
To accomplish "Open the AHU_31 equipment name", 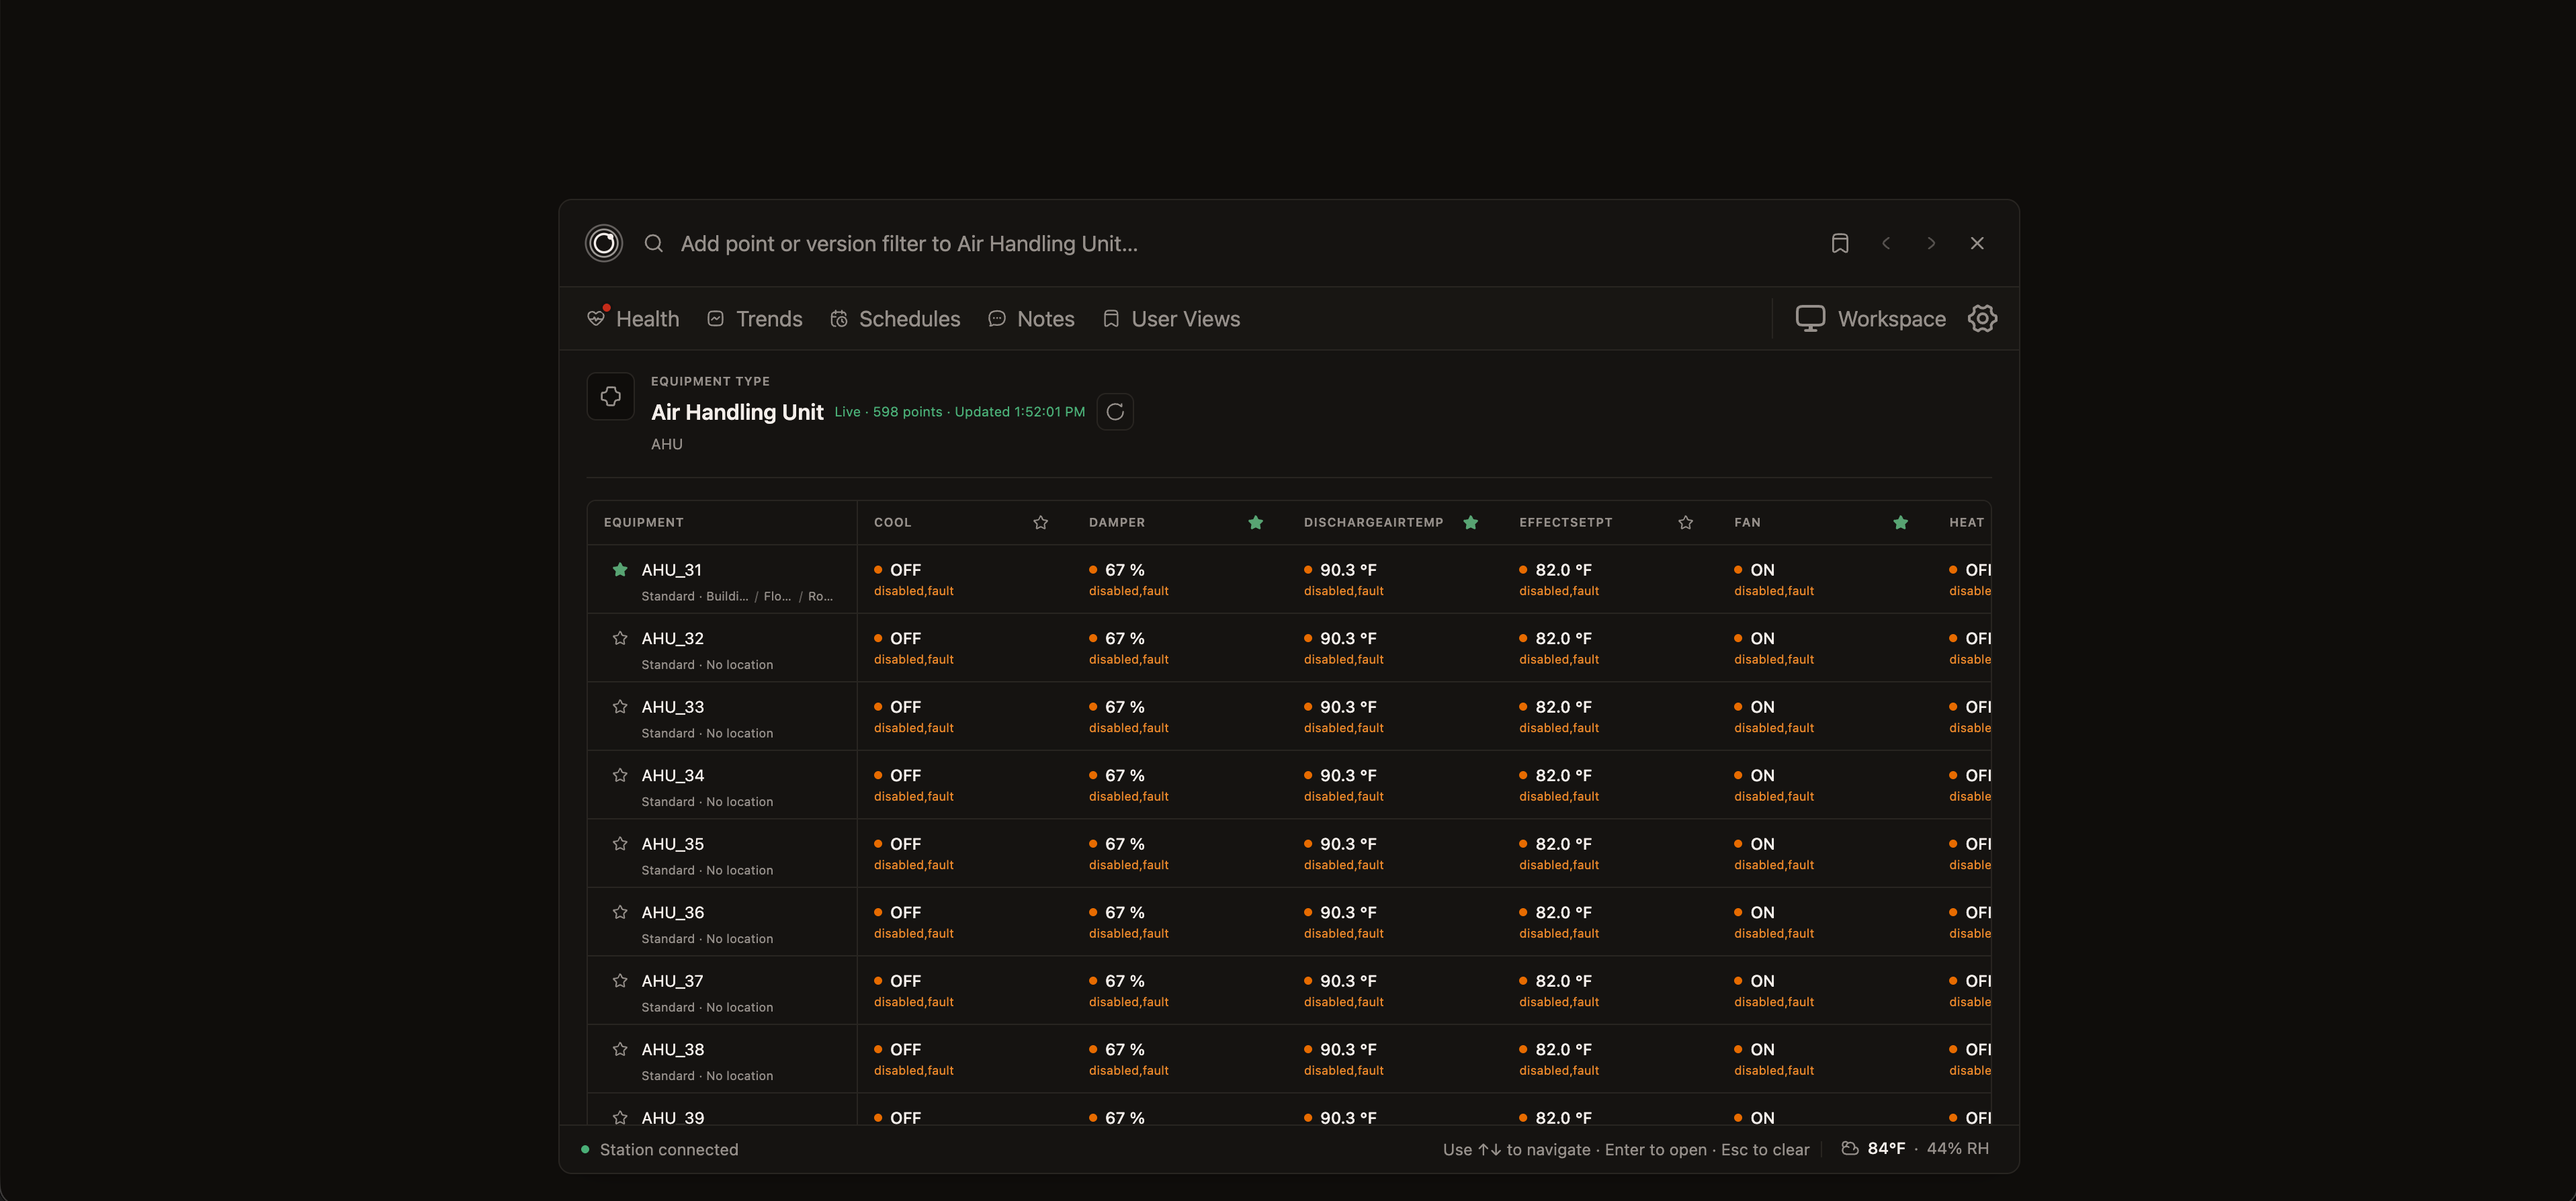I will [x=672, y=570].
